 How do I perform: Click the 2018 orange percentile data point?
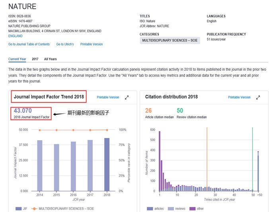pyautogui.click(x=107, y=130)
